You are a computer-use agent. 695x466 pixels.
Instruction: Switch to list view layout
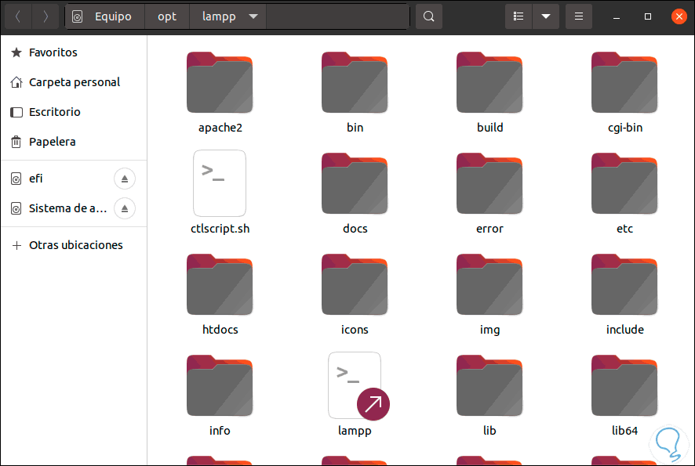[x=519, y=16]
